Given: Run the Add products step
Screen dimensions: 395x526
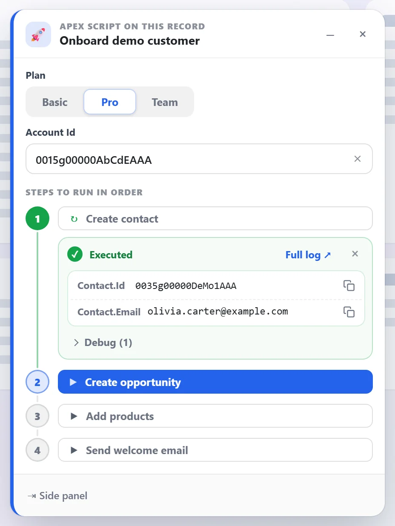Looking at the screenshot, I should [215, 416].
